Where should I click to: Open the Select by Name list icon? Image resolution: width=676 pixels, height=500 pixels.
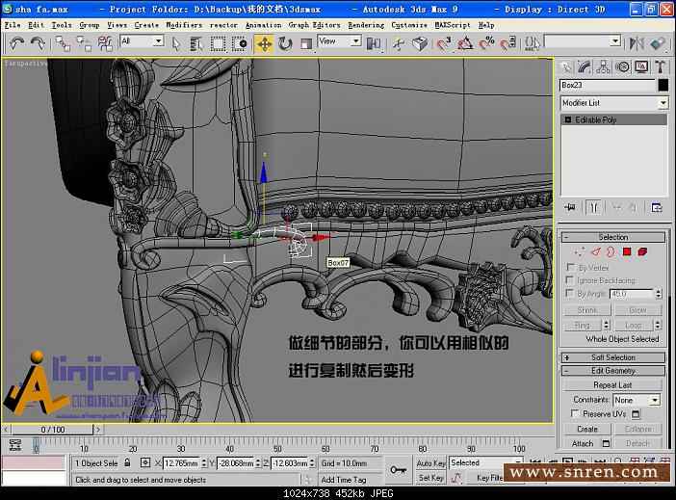(196, 43)
